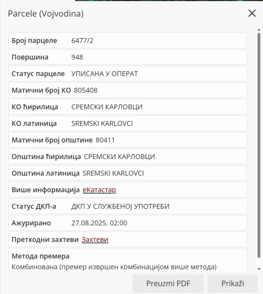
Task: Click the scrollbar down arrow
Action: click(259, 269)
